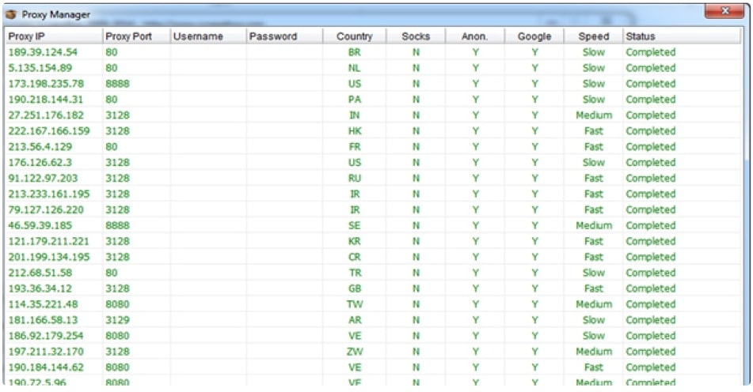
Task: Select proxy row 173.198.235.78
Action: [374, 84]
